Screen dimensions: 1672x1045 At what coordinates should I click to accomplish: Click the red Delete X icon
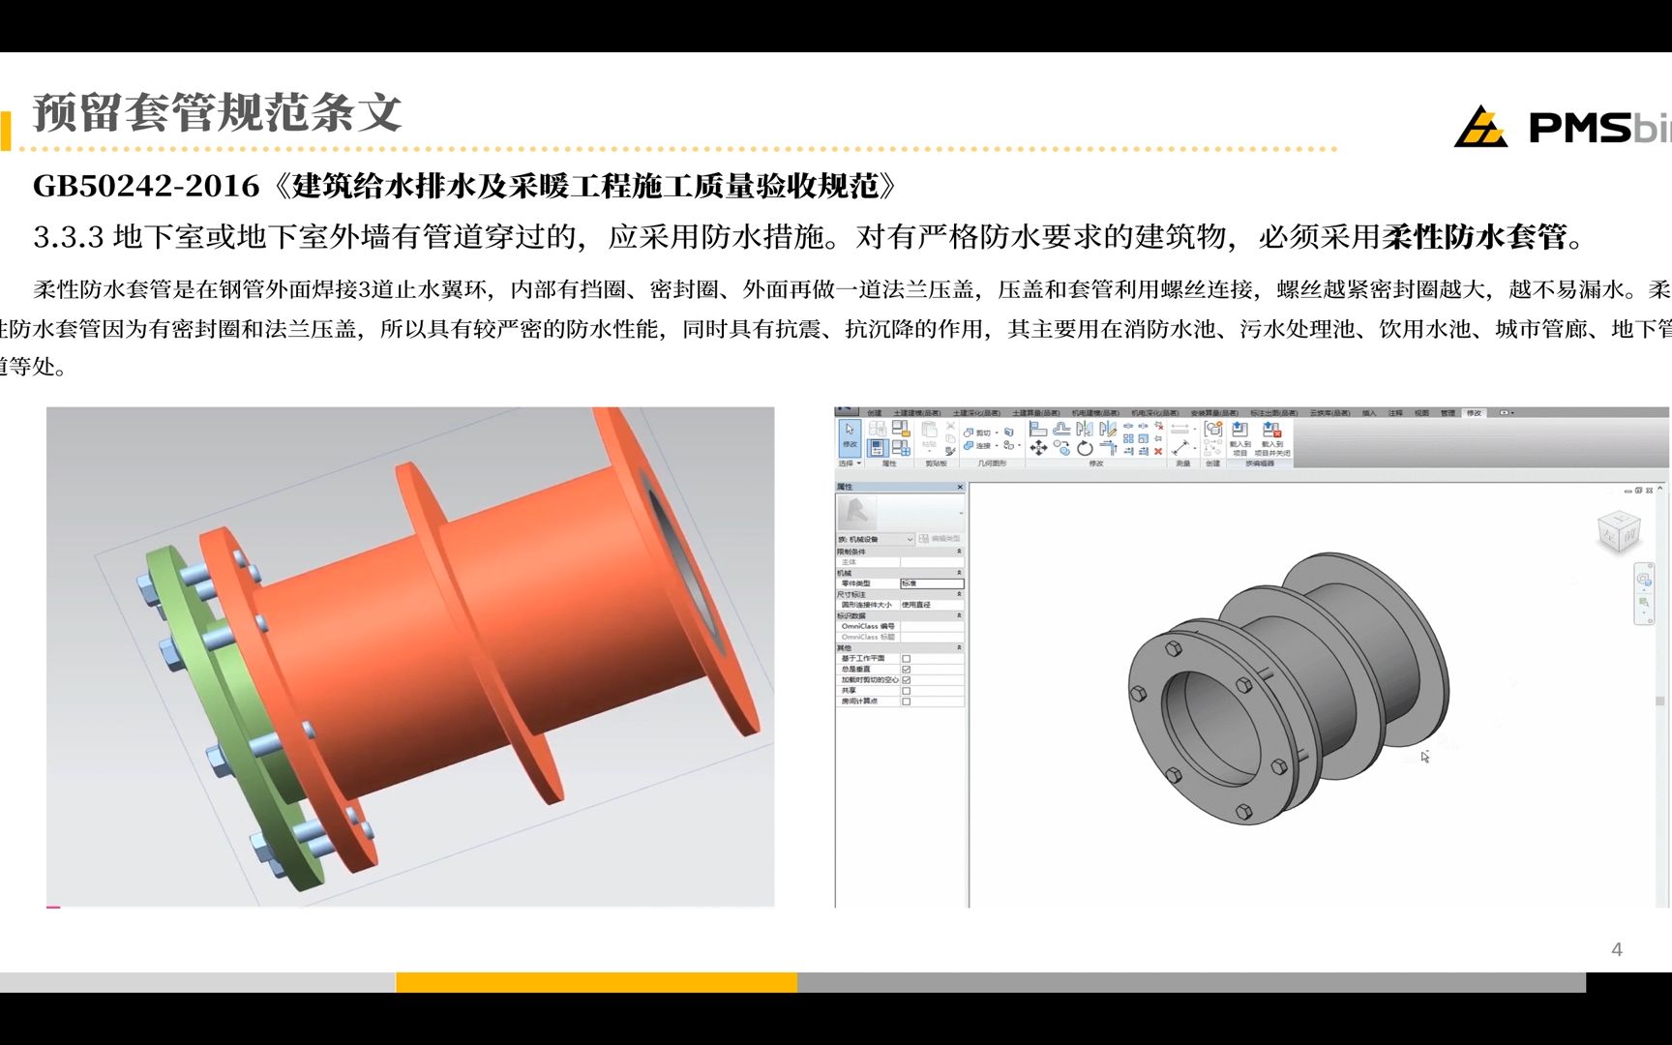pos(1159,451)
